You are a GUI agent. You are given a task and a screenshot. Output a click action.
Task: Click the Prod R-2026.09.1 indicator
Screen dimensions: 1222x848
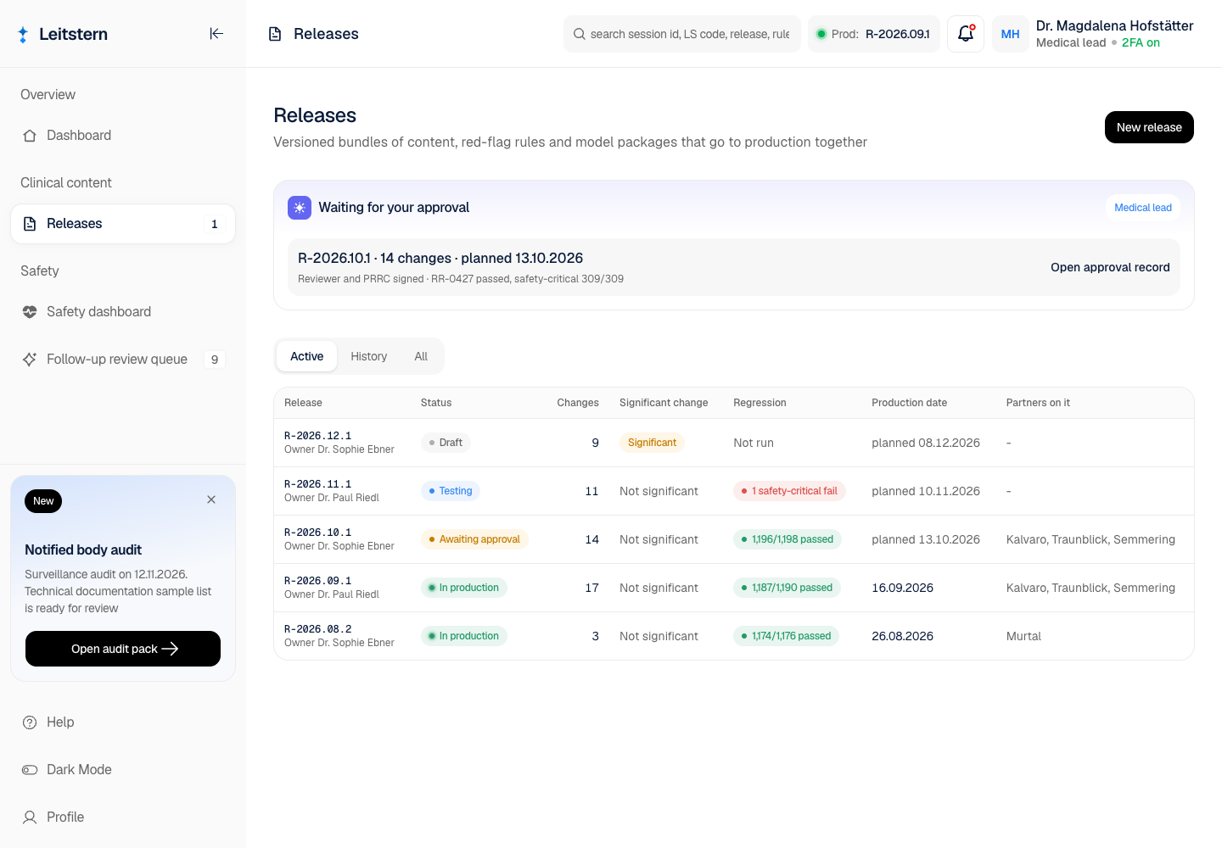874,34
